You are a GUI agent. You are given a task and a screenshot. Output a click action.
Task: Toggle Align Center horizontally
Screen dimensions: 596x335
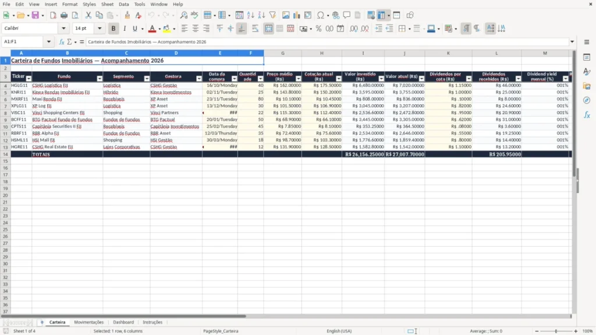[x=196, y=28]
